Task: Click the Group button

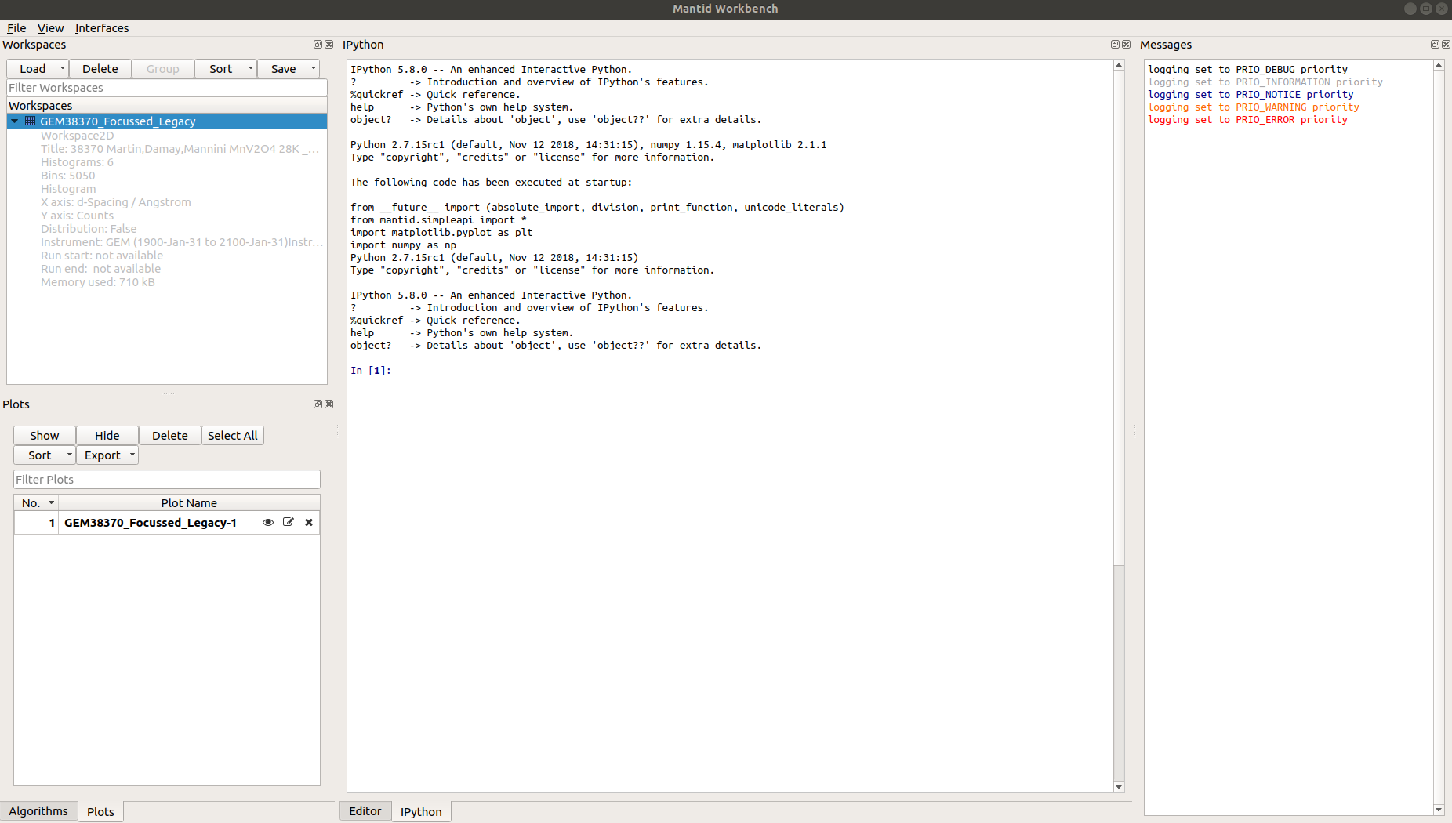Action: coord(163,69)
